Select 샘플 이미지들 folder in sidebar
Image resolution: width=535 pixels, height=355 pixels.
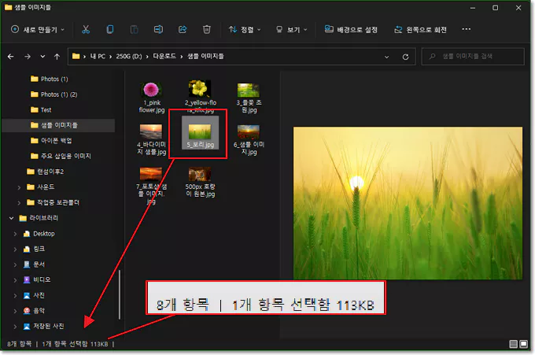(x=58, y=125)
